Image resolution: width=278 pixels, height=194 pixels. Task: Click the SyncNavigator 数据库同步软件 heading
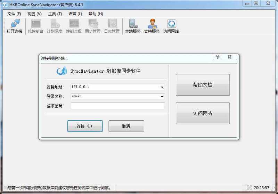(105, 71)
